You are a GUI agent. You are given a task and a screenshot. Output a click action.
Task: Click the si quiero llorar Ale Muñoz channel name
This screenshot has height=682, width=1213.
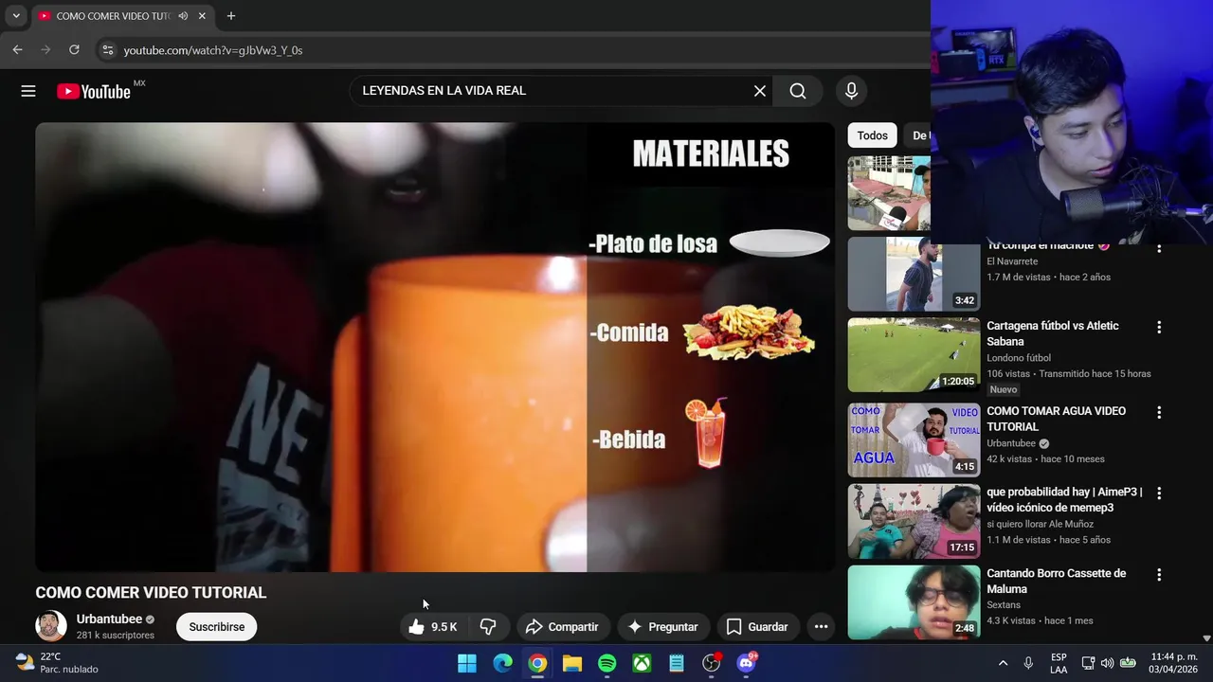[x=1040, y=524]
